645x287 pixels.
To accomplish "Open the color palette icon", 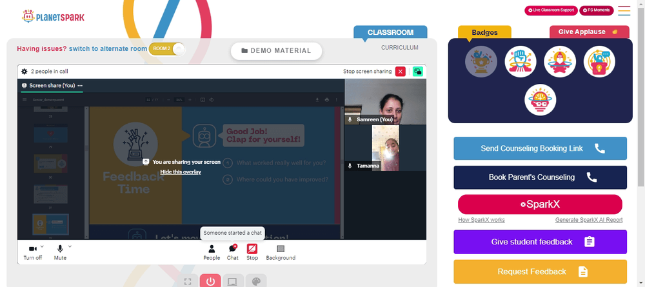I will pyautogui.click(x=256, y=281).
